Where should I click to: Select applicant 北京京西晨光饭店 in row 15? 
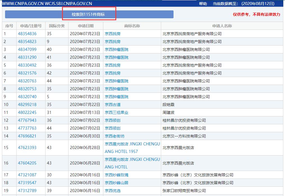[178, 148]
